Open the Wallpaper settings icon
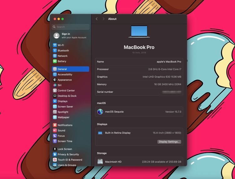This screenshot has width=235, height=179. [55, 117]
